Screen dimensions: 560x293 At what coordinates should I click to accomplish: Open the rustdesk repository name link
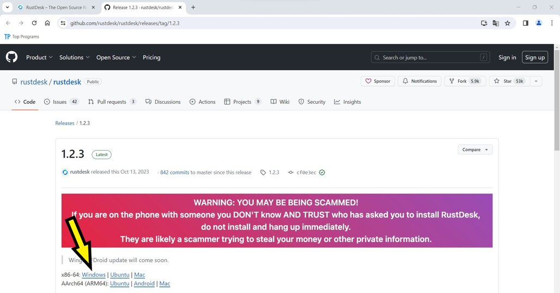(67, 82)
